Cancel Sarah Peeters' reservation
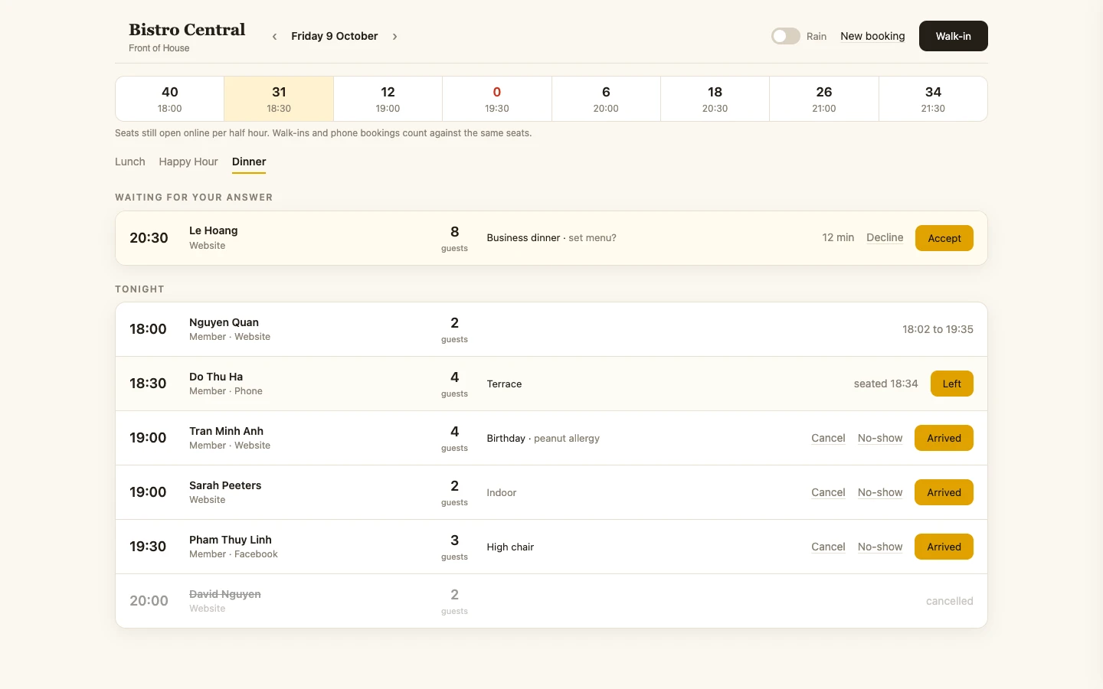Image resolution: width=1103 pixels, height=689 pixels. pyautogui.click(x=828, y=492)
